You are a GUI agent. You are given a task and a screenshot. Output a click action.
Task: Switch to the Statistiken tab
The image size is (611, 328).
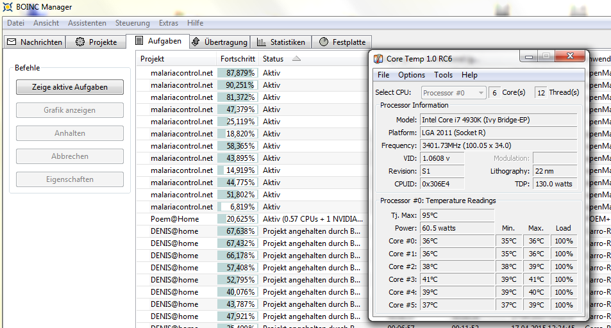pyautogui.click(x=281, y=42)
